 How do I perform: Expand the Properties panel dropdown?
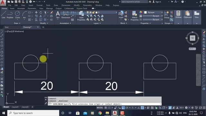tap(145, 23)
